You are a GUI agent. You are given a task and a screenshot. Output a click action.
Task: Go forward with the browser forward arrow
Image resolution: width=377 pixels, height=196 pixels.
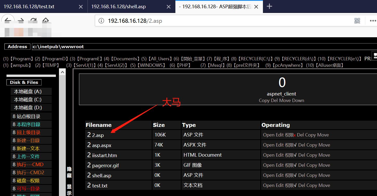tap(21, 20)
